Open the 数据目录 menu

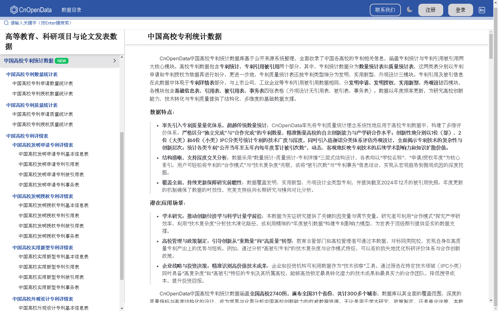pyautogui.click(x=71, y=10)
